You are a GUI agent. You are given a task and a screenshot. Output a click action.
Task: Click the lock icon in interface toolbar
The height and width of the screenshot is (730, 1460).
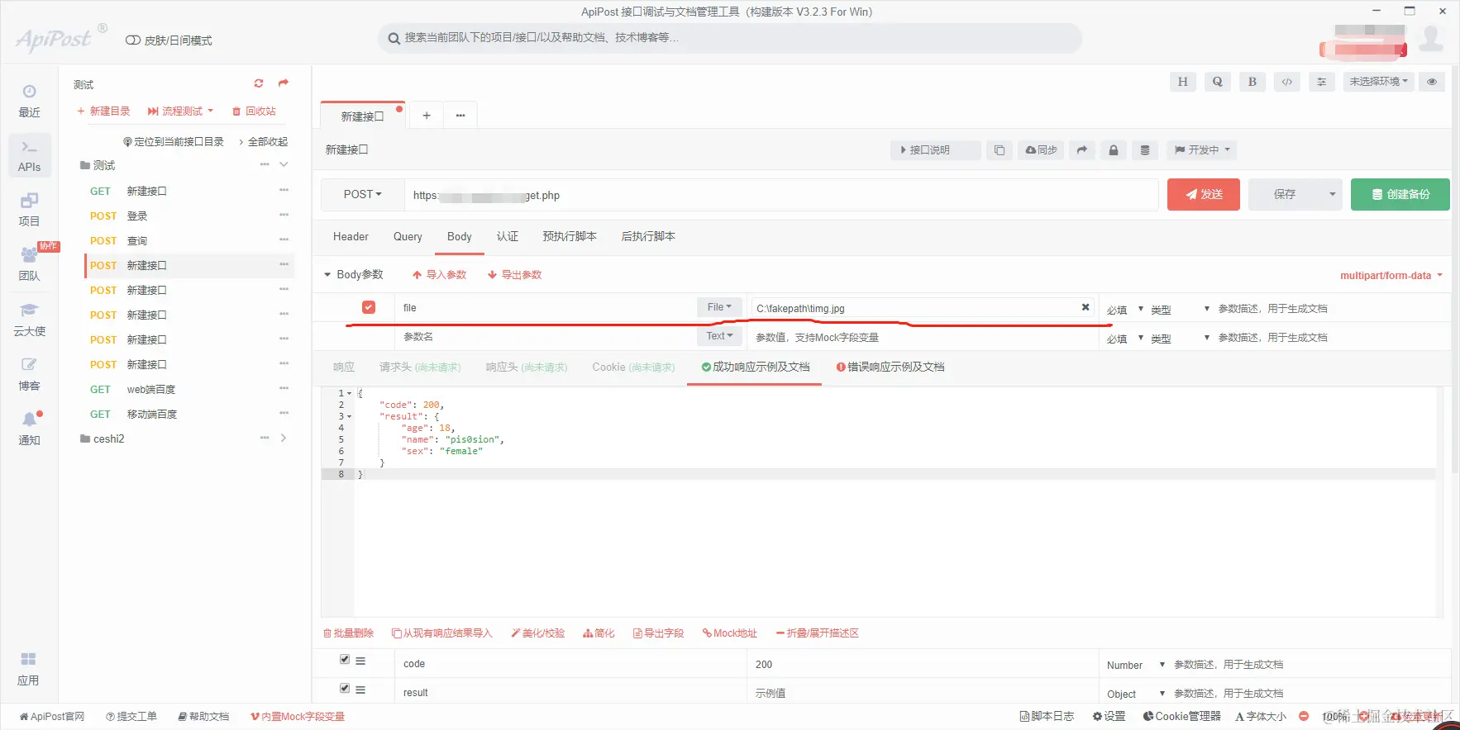click(1114, 150)
